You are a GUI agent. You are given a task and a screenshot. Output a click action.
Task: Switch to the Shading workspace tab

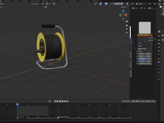pos(44,1)
